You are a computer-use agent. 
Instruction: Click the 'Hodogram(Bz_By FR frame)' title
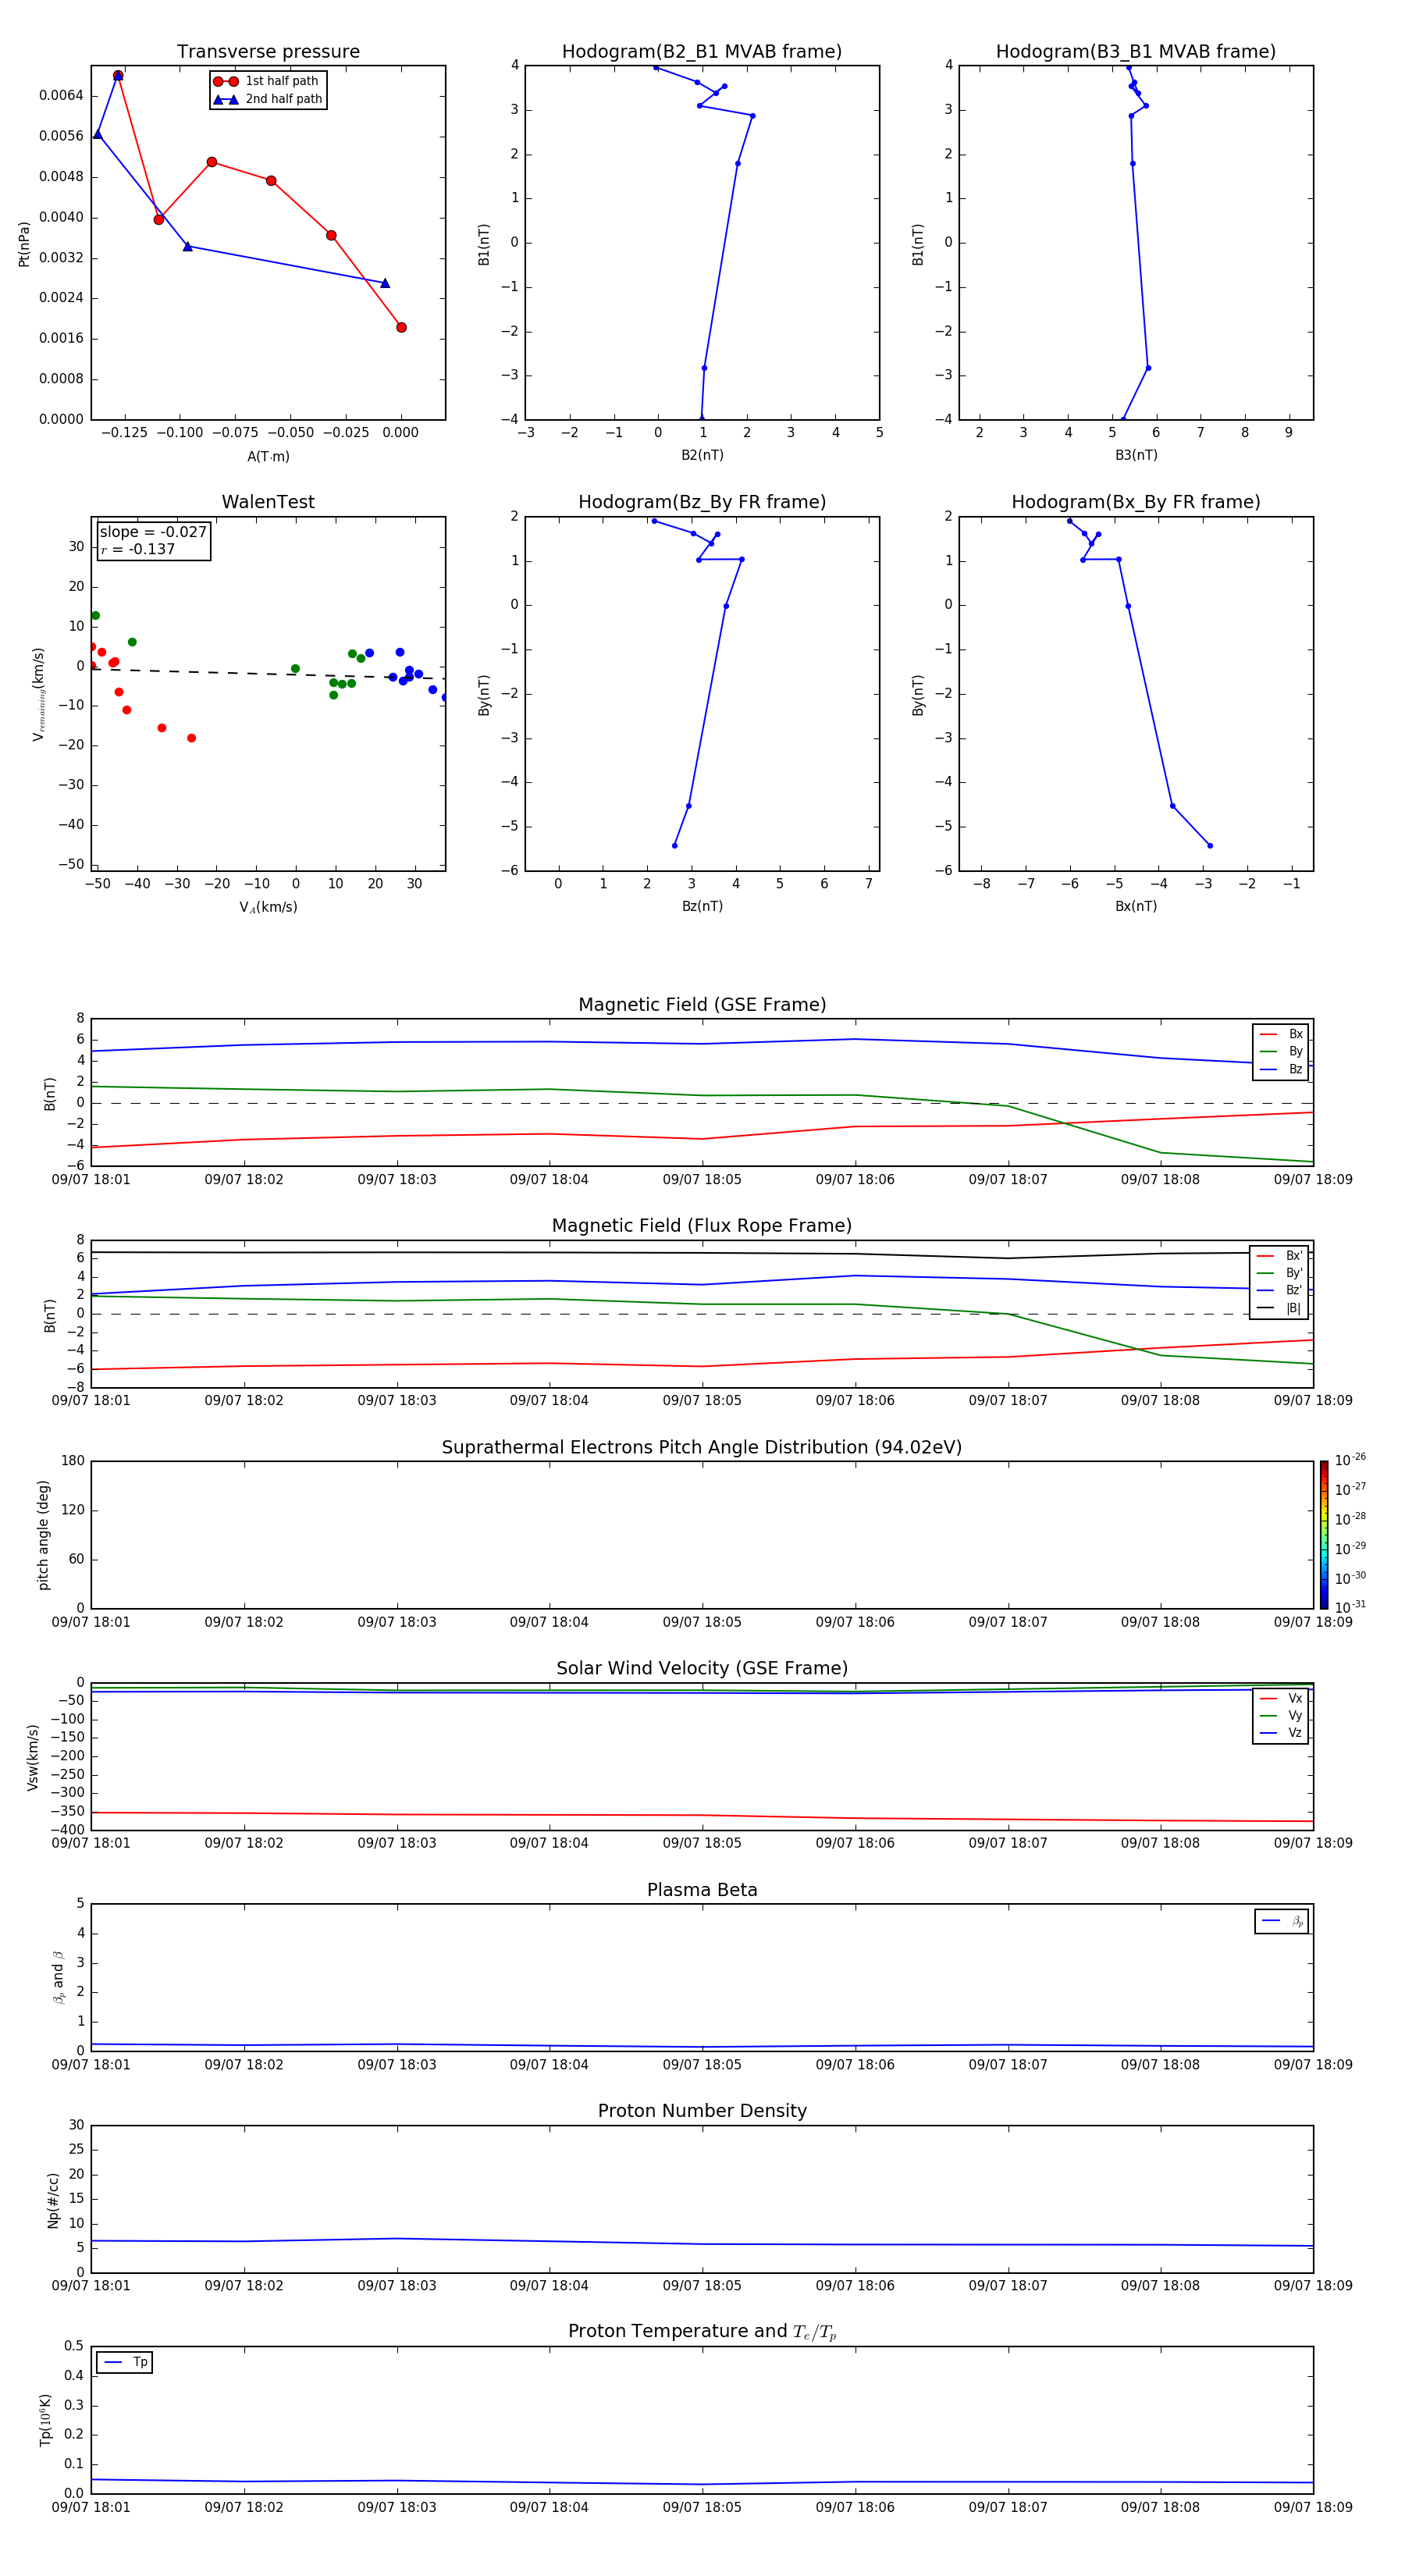click(x=702, y=502)
